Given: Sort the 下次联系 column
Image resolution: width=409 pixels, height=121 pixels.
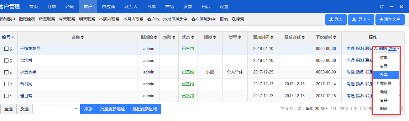Looking at the screenshot, I should [x=334, y=38].
